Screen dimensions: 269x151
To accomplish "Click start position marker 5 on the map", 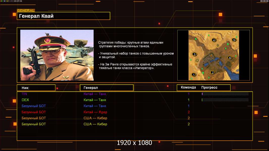I will coord(234,40).
